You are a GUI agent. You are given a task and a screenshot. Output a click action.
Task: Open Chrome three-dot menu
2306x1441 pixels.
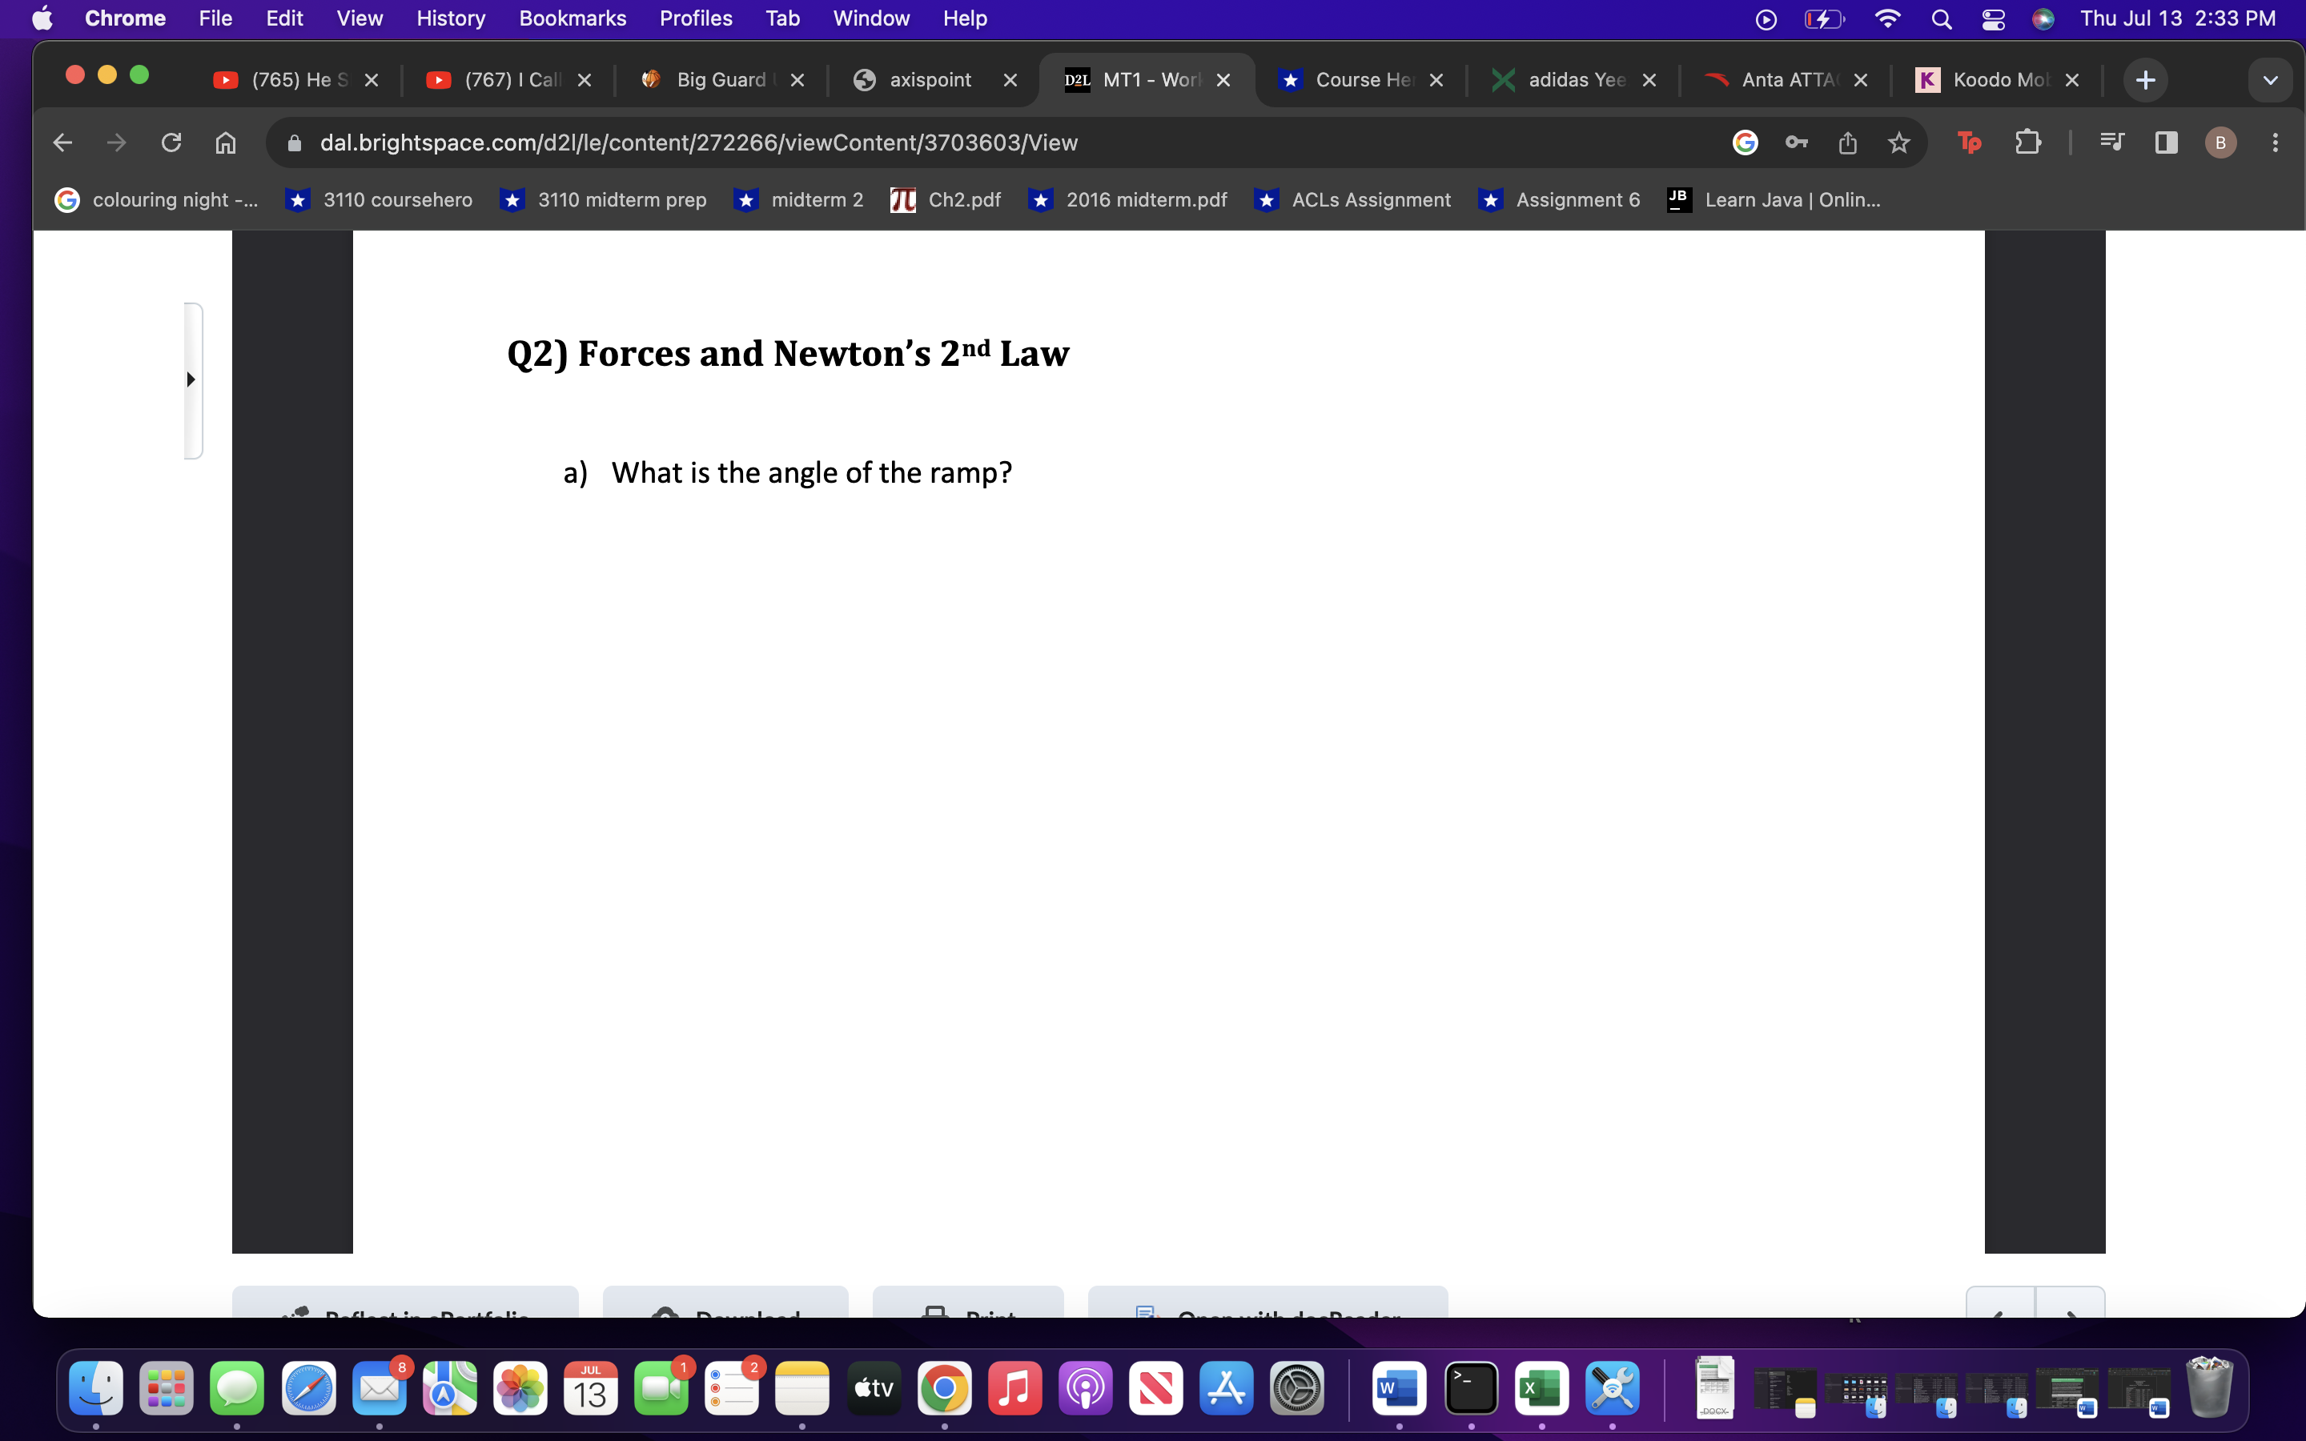(2275, 143)
